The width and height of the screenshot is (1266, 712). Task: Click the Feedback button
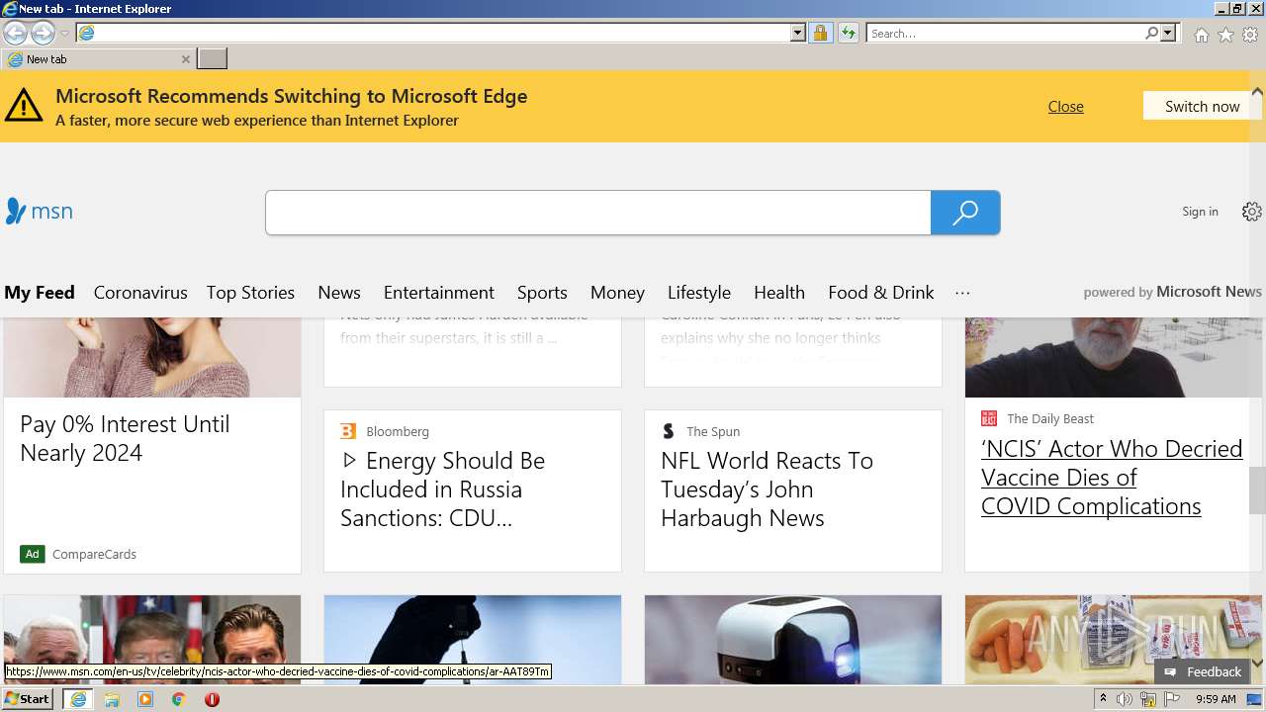tap(1202, 671)
